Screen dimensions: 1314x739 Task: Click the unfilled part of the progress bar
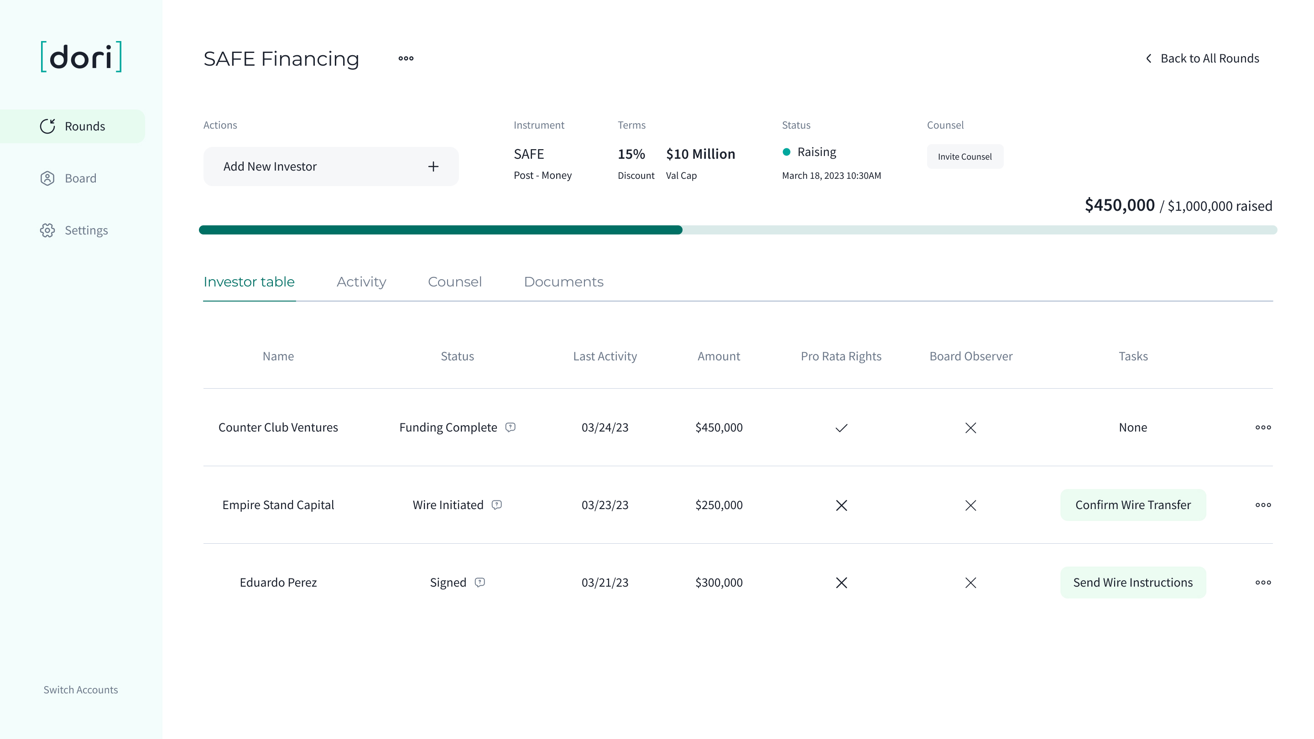tap(980, 230)
